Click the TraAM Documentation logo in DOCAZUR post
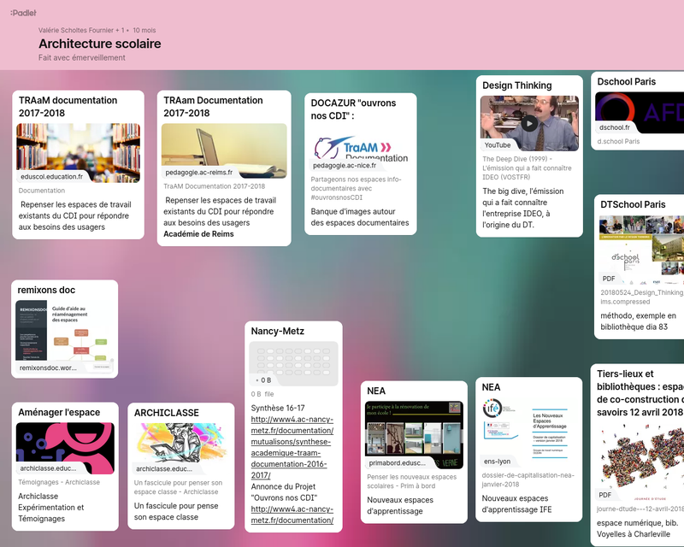This screenshot has width=684, height=547. coord(360,149)
